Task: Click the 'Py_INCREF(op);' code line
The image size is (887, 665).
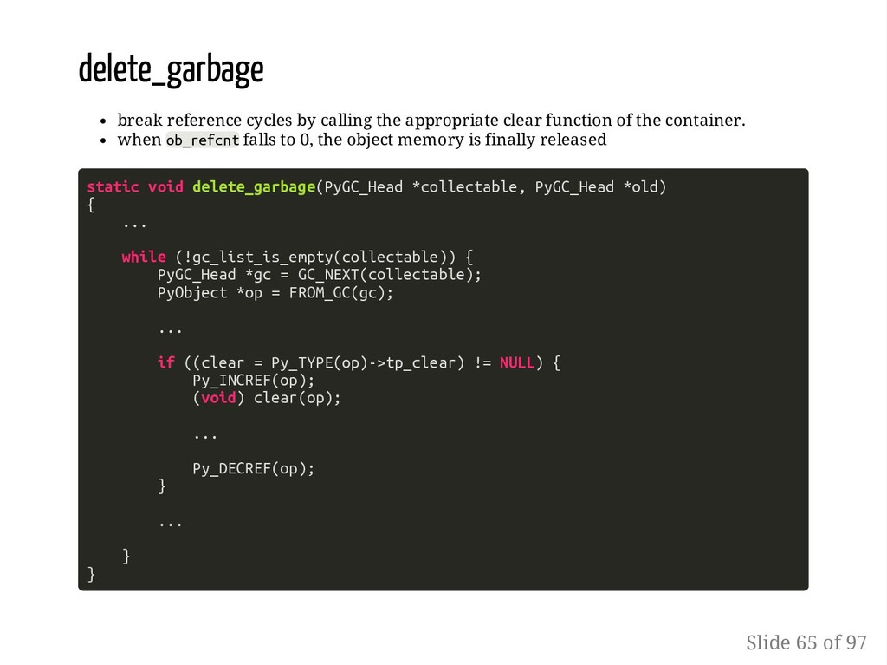Action: pos(254,380)
